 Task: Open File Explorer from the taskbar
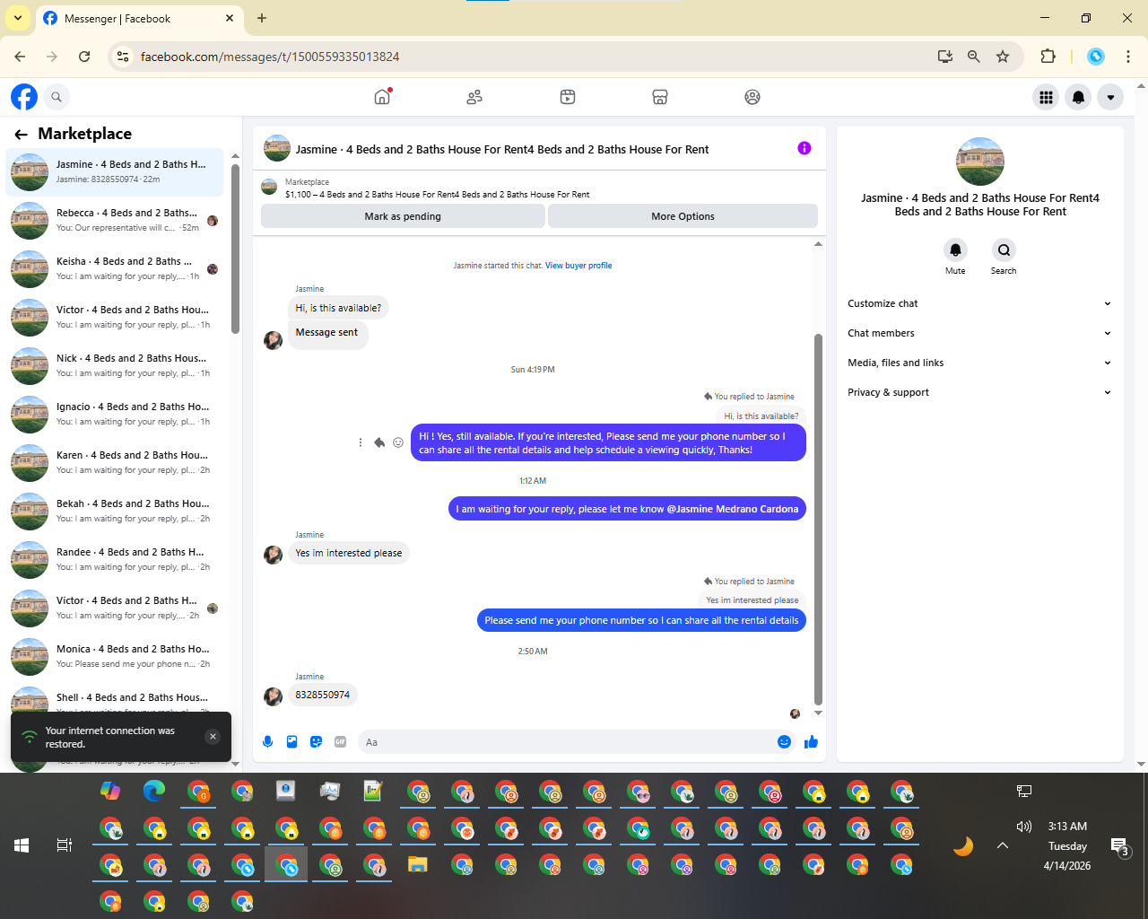coord(417,865)
